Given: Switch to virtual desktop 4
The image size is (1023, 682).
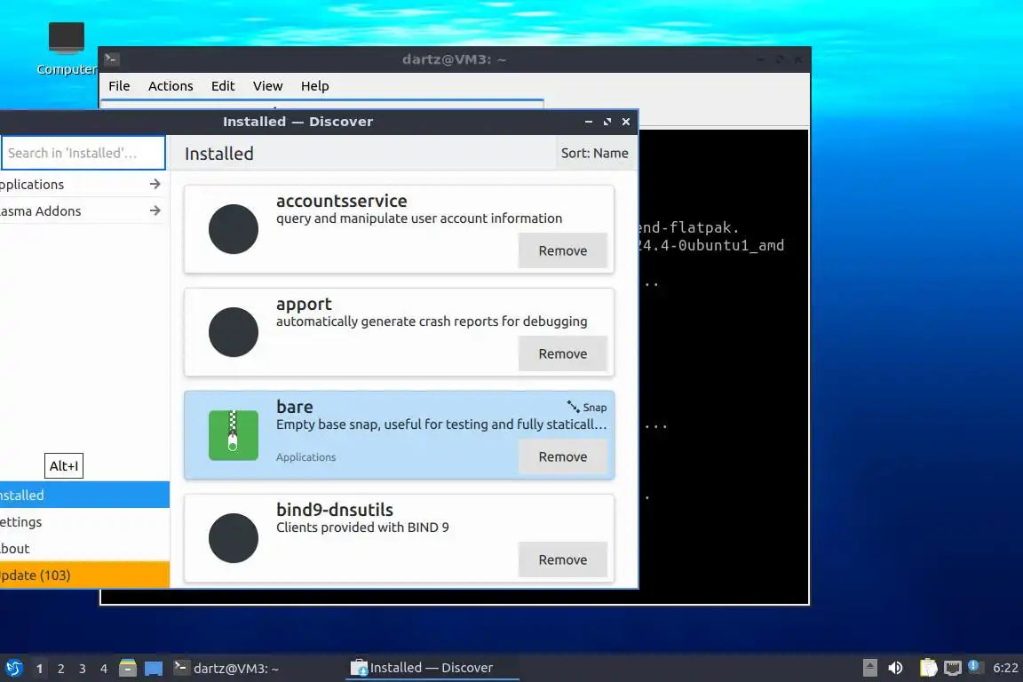Looking at the screenshot, I should (x=104, y=669).
